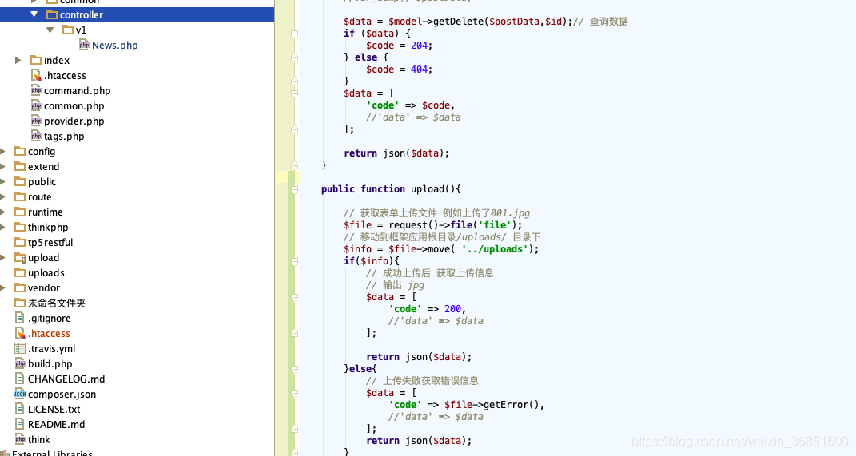Click the getDelete method call in code

[459, 22]
